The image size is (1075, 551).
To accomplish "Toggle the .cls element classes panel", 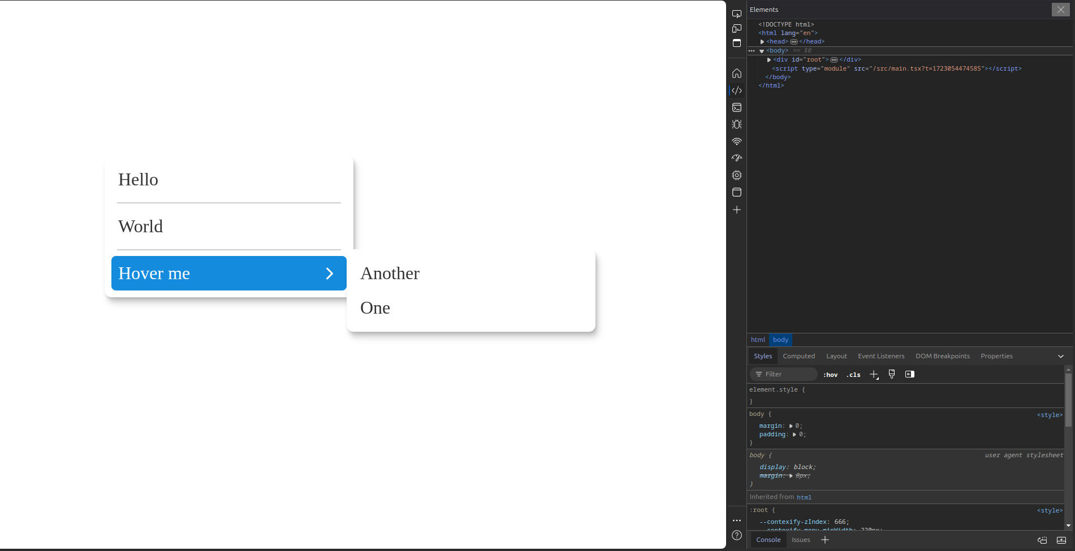I will point(853,375).
